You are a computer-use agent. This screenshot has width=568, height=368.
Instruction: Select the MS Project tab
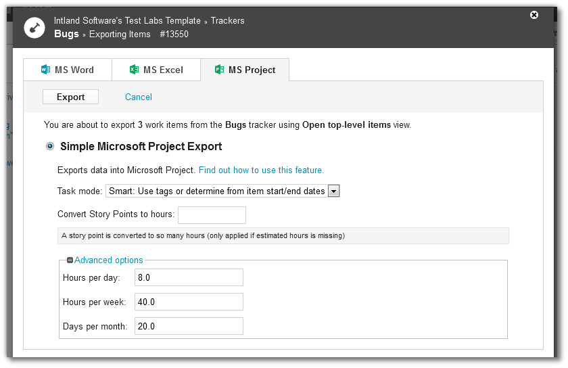[245, 70]
